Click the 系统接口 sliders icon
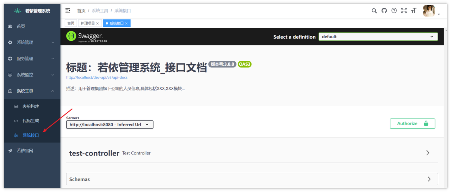Viewport: 451px width, 192px height. coord(16,135)
